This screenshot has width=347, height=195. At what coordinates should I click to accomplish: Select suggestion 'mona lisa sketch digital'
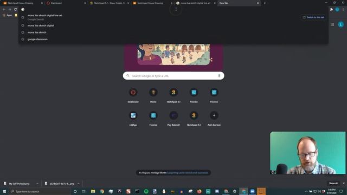point(173,25)
